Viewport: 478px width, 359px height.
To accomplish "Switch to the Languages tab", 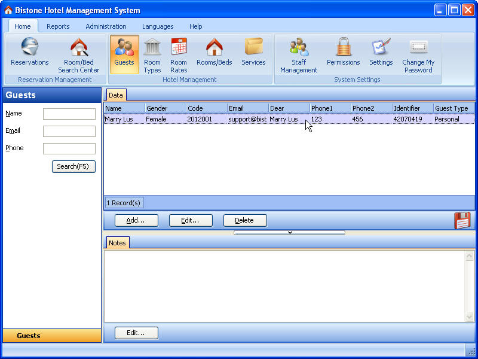I will click(x=158, y=26).
